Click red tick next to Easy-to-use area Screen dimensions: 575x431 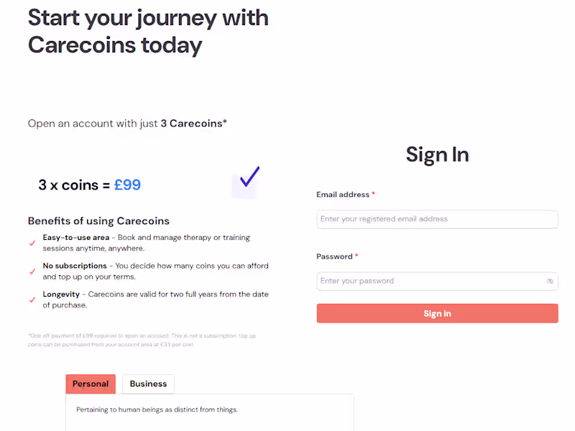click(32, 243)
